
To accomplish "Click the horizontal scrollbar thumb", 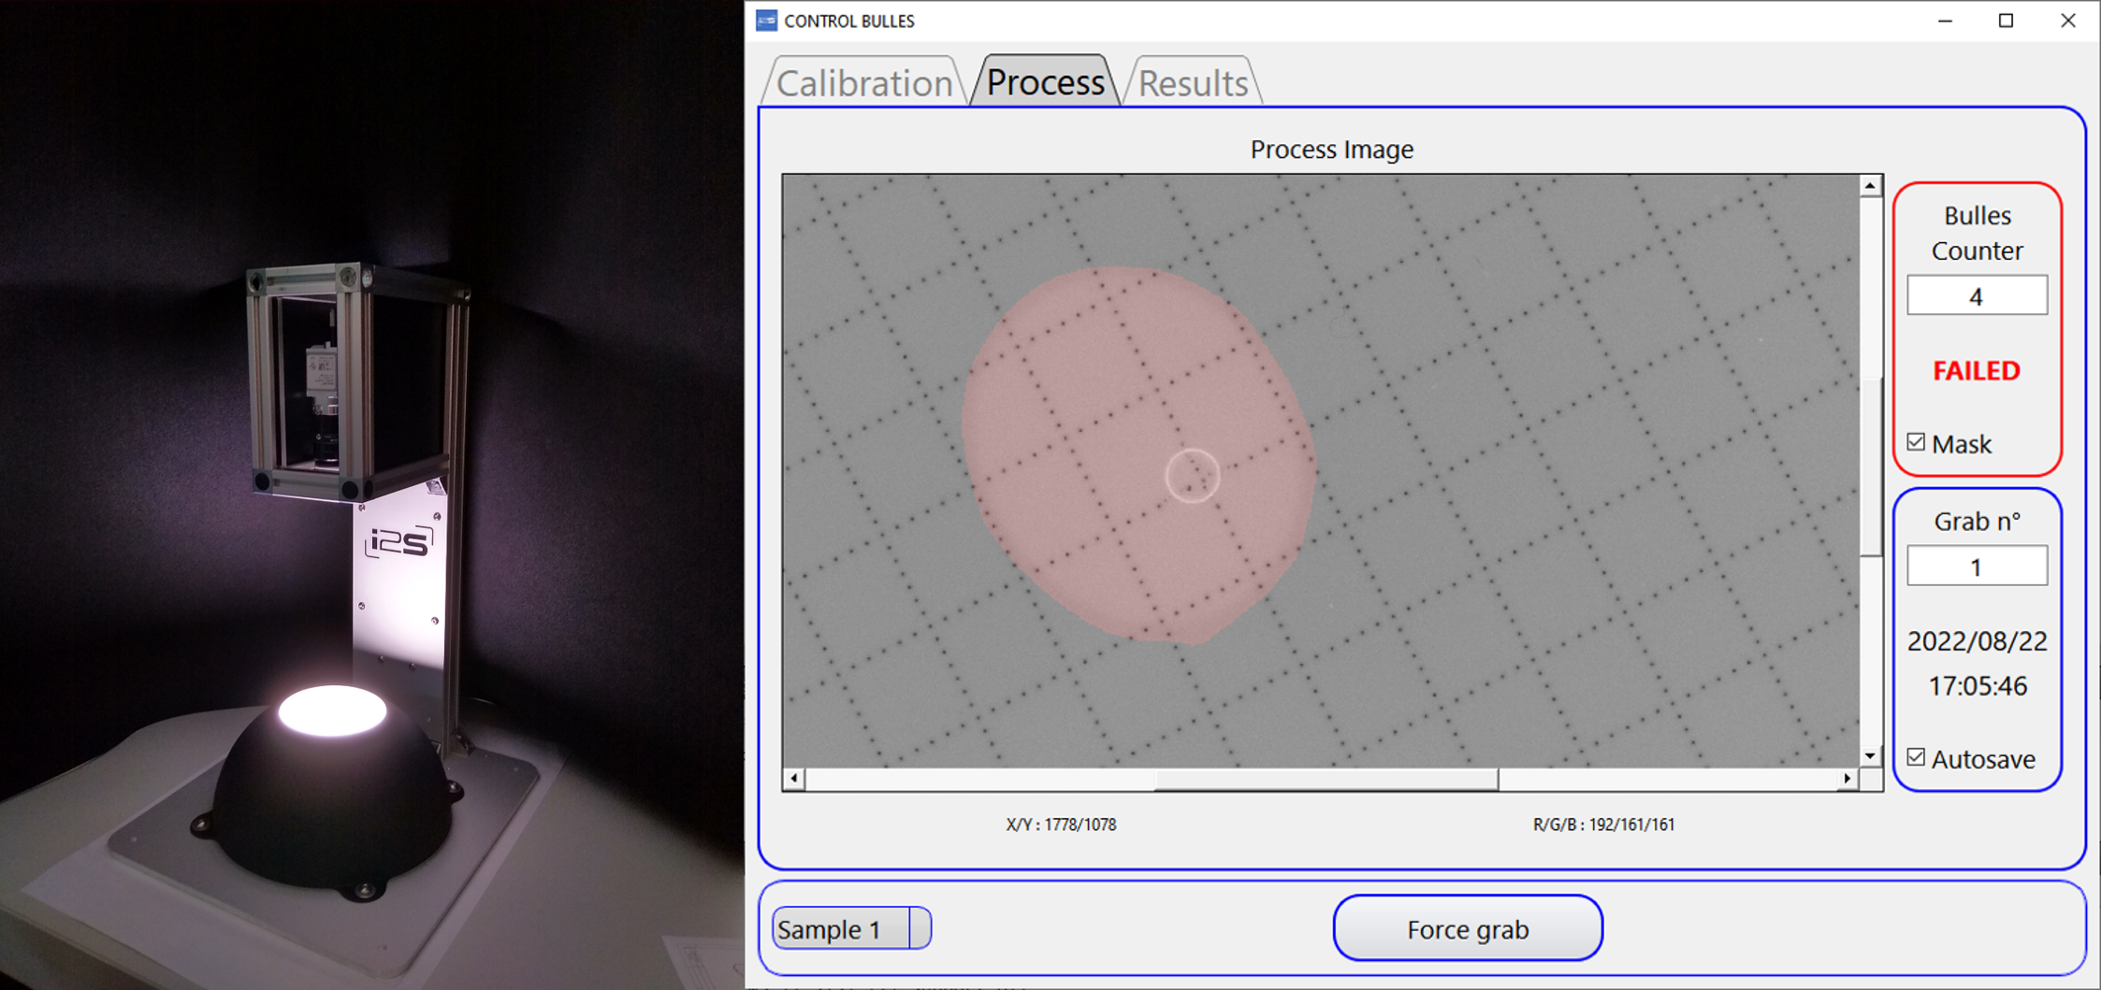I will click(x=1326, y=779).
